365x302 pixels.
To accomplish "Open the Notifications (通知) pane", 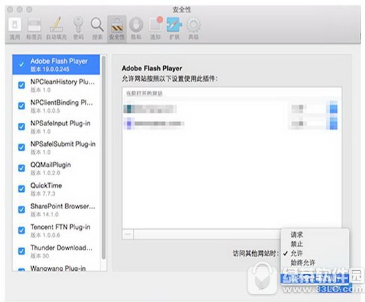I will 155,28.
